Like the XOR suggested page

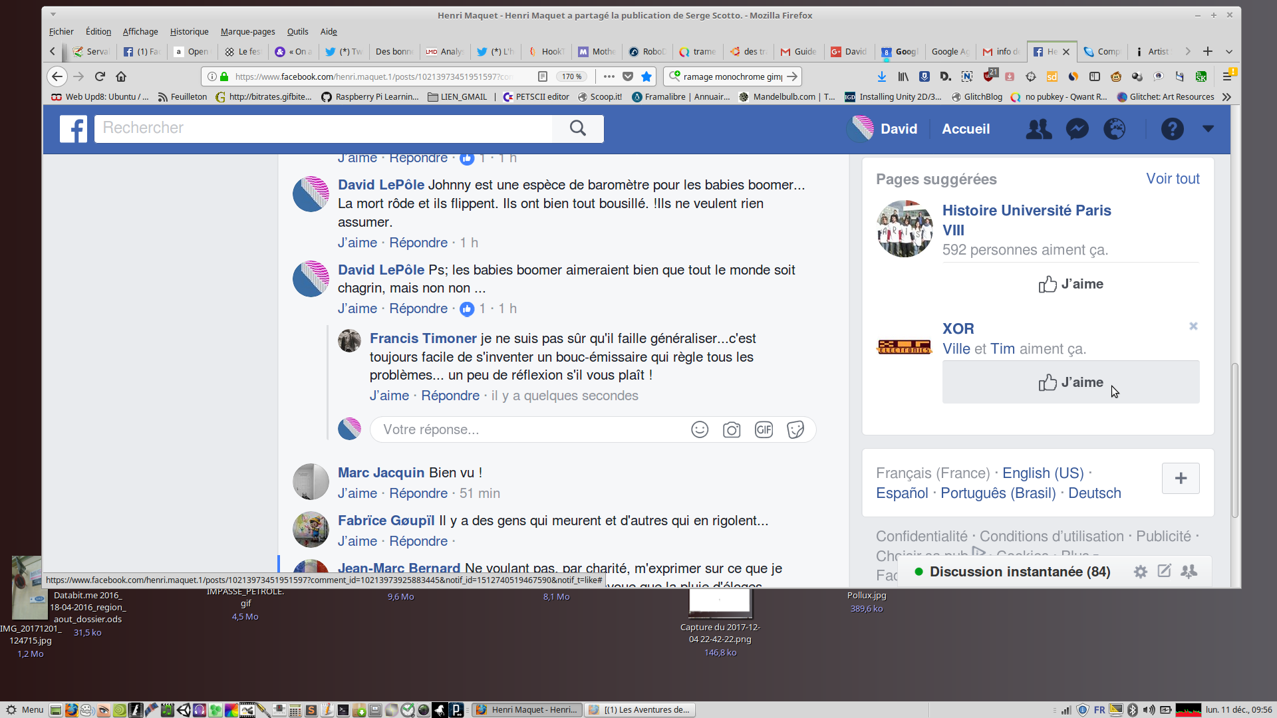point(1070,382)
